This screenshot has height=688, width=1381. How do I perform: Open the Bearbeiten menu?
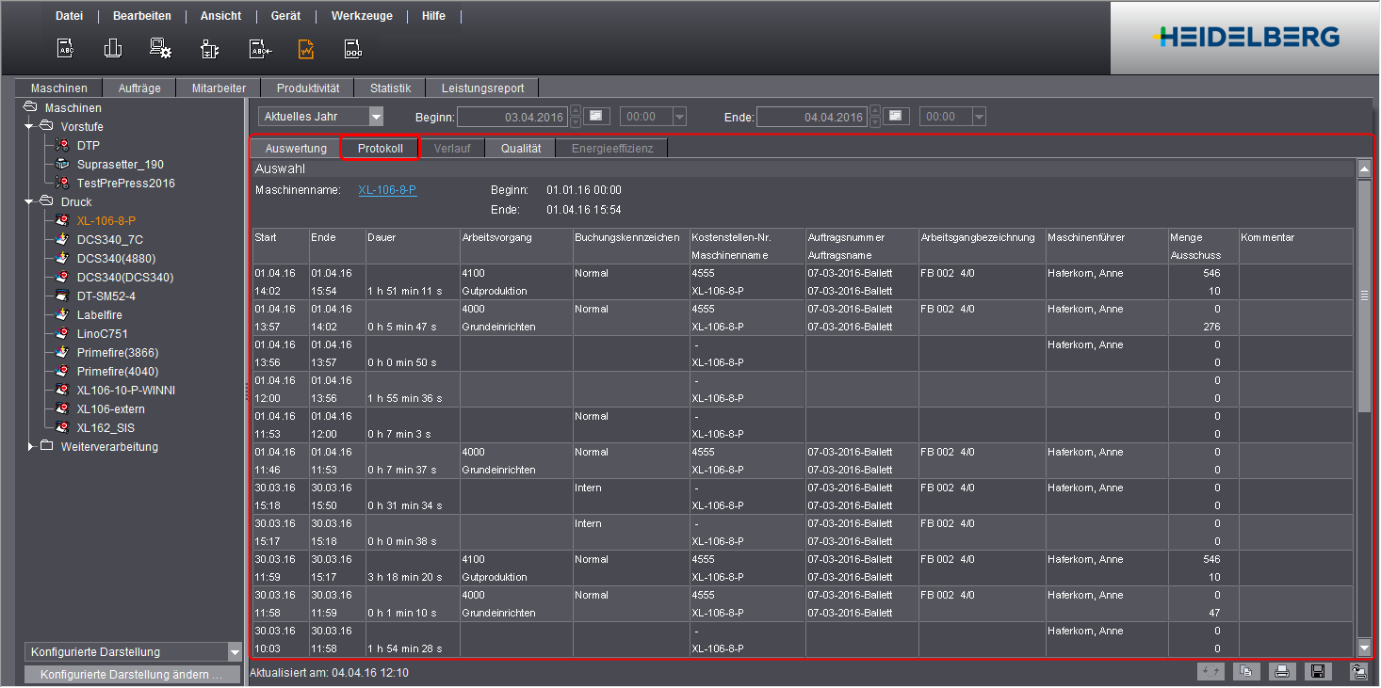[141, 16]
